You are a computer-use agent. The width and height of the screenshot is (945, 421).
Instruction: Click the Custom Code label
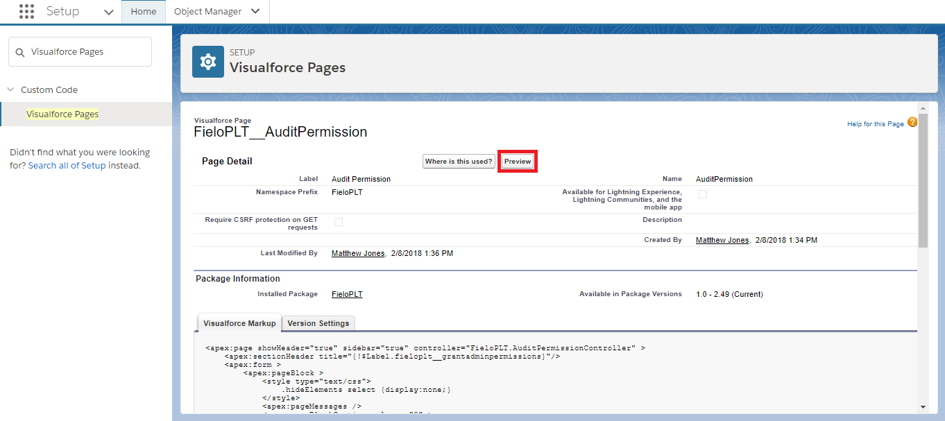[x=49, y=89]
